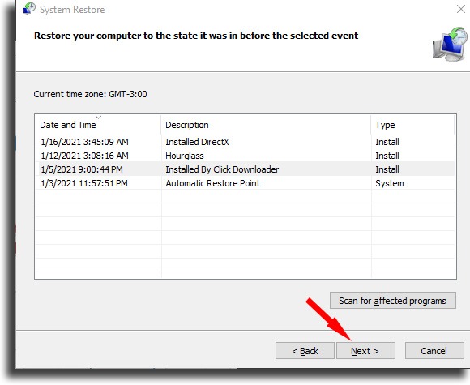Image resolution: width=470 pixels, height=385 pixels.
Task: Cancel the System Restore wizard
Action: point(434,351)
